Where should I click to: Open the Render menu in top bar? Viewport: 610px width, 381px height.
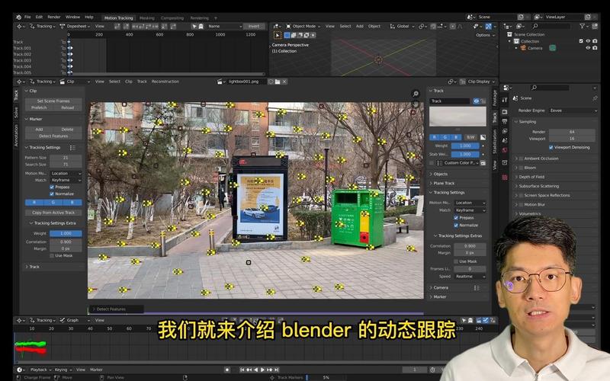[53, 17]
